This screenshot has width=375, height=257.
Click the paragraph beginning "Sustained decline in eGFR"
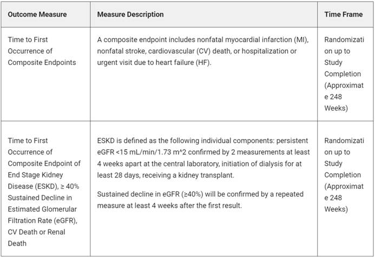(x=200, y=199)
